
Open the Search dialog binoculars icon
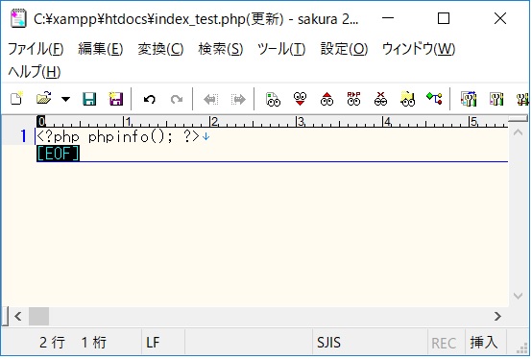pos(273,99)
